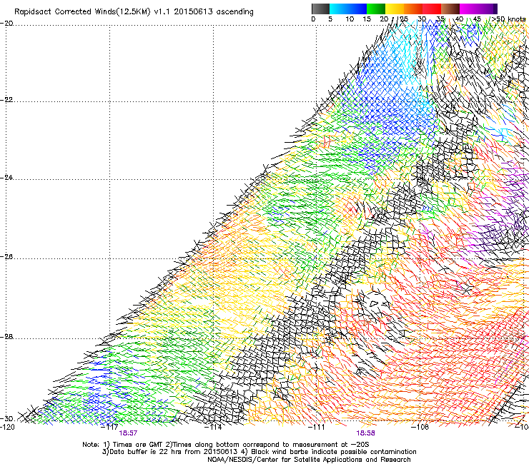Click the '-111' longitude axis label
Image resolution: width=529 pixels, height=464 pixels.
(317, 428)
